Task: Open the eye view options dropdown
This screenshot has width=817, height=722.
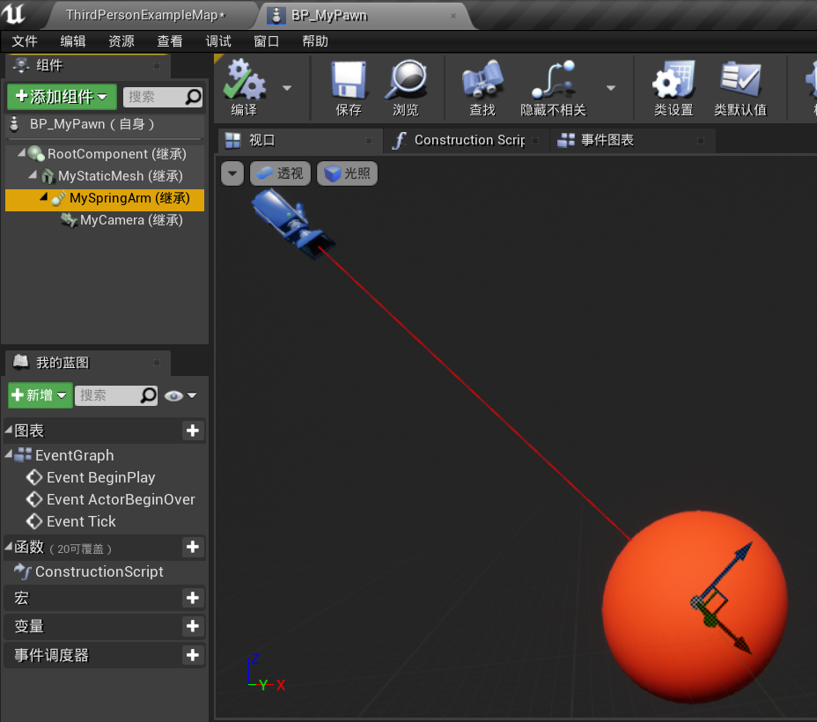Action: [x=180, y=396]
